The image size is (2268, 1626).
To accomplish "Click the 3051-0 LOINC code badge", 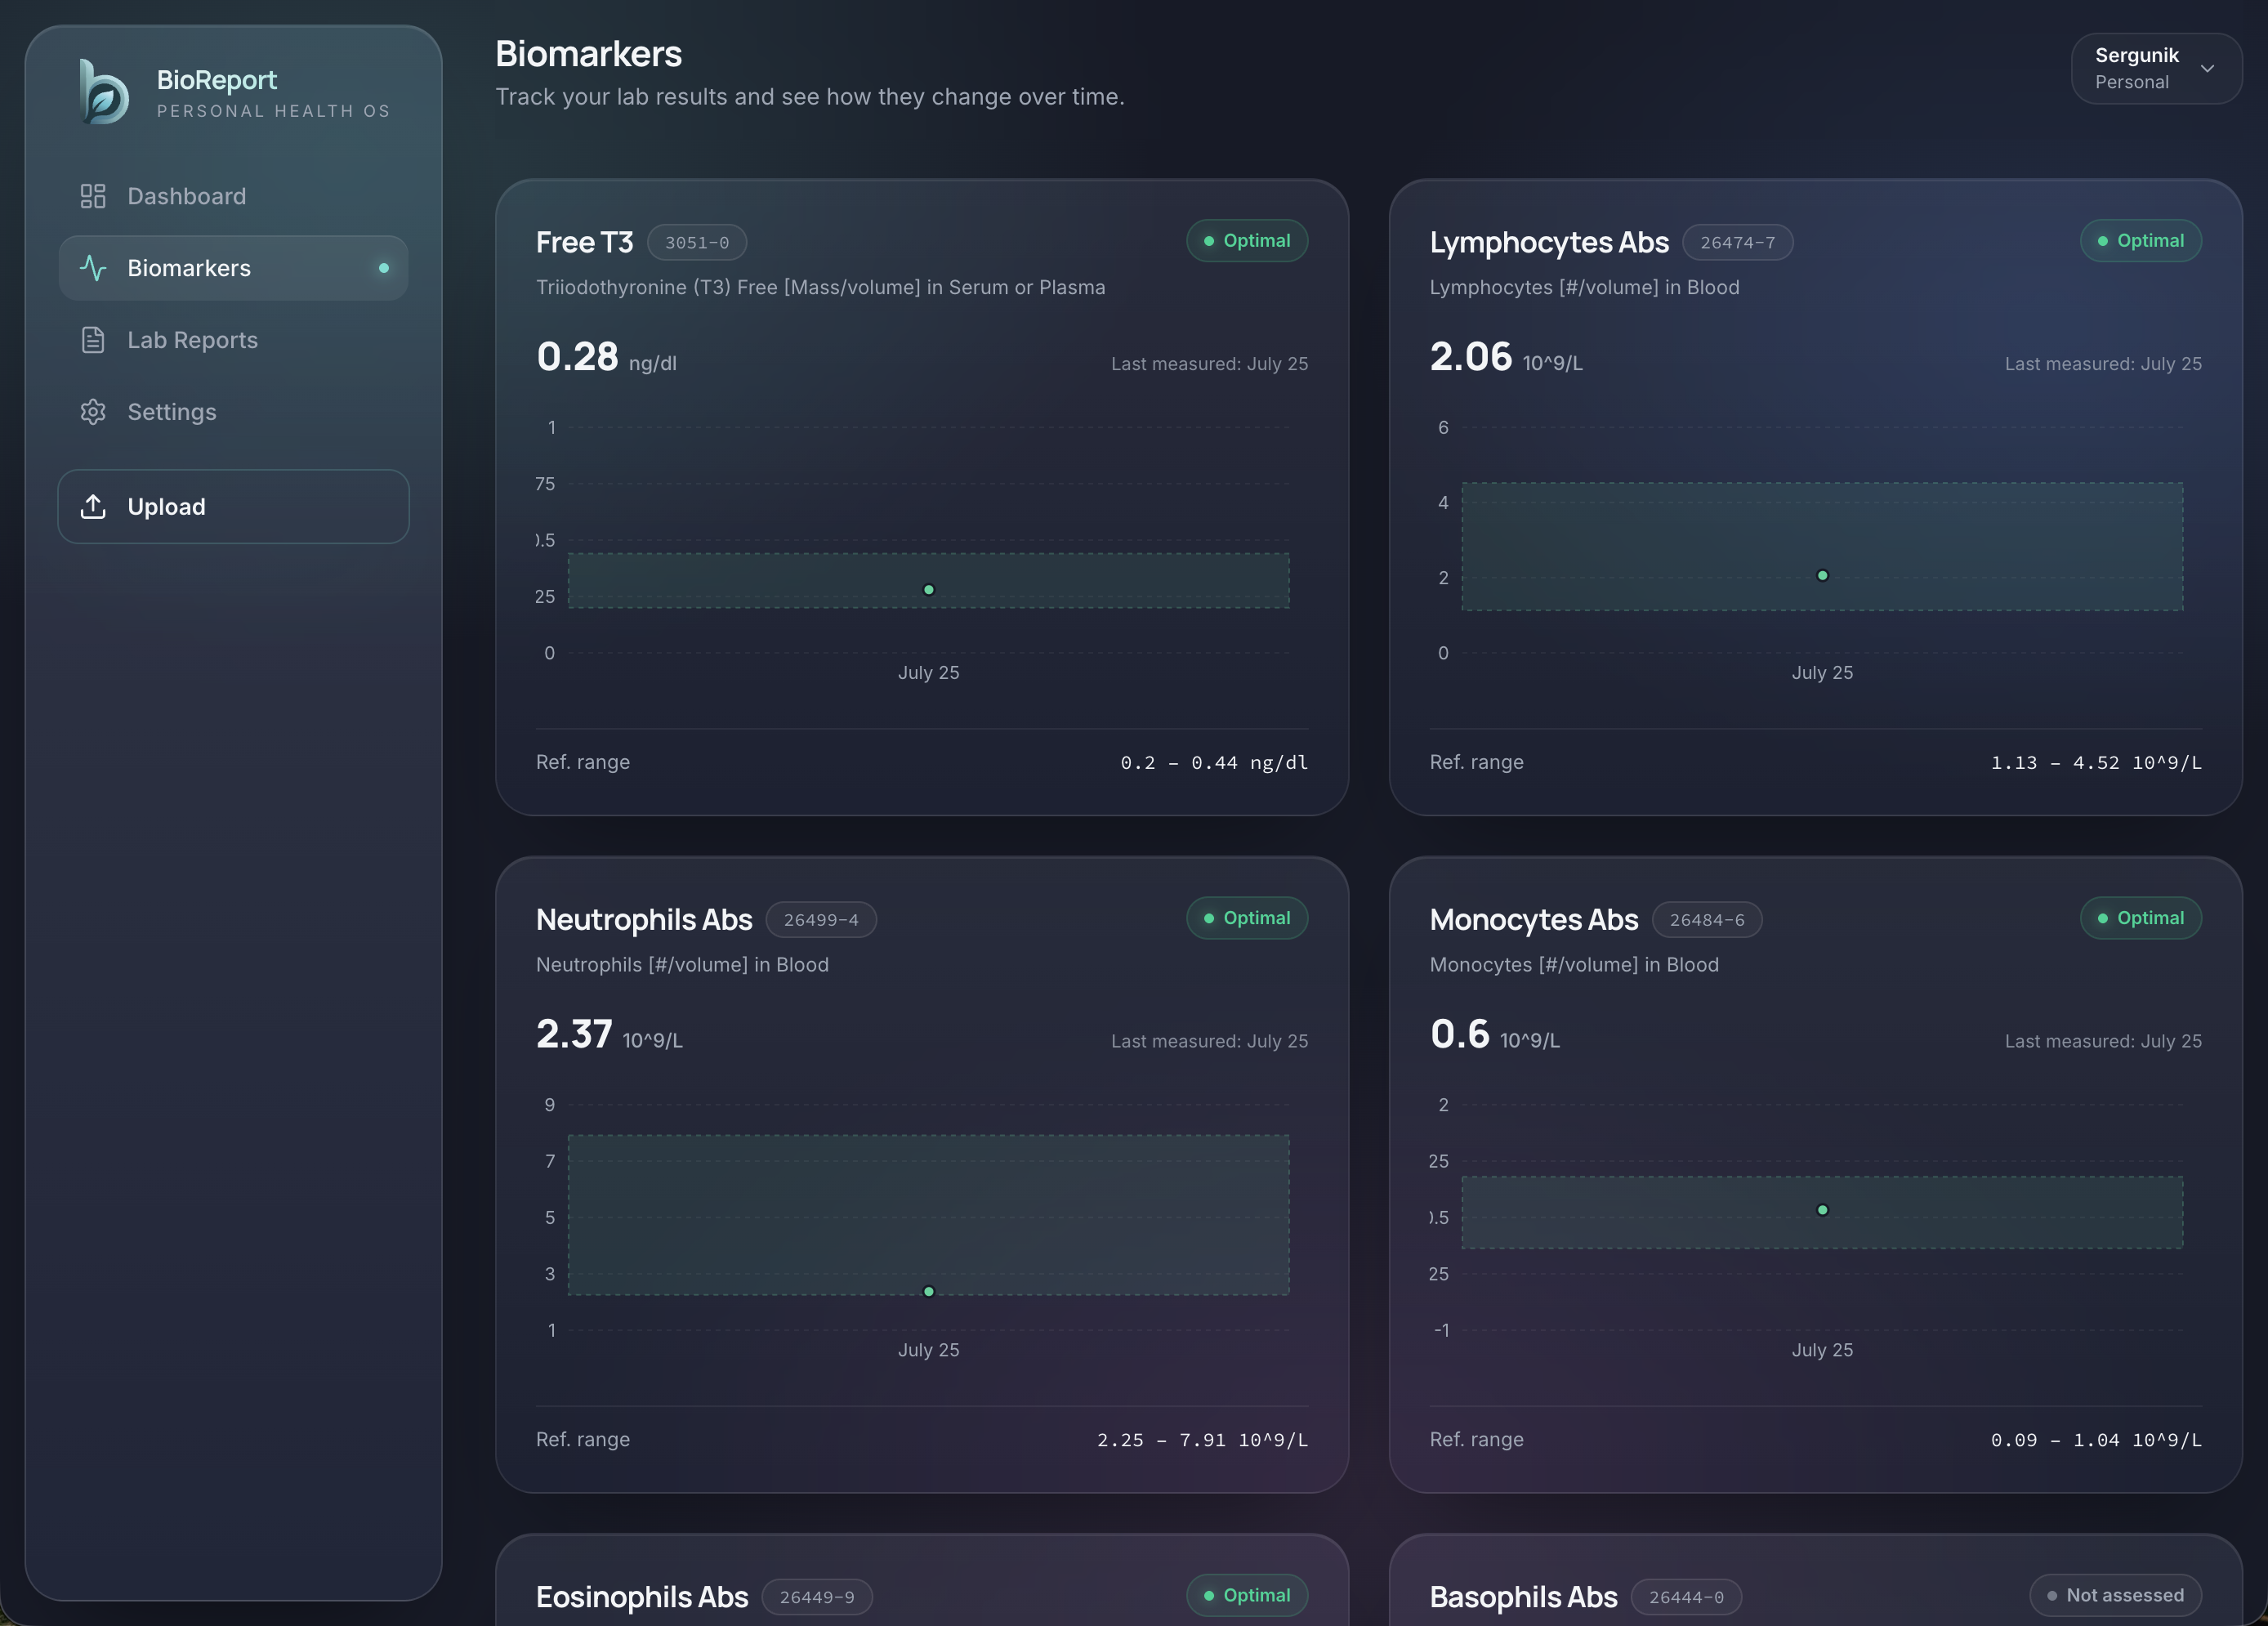I will [x=697, y=242].
